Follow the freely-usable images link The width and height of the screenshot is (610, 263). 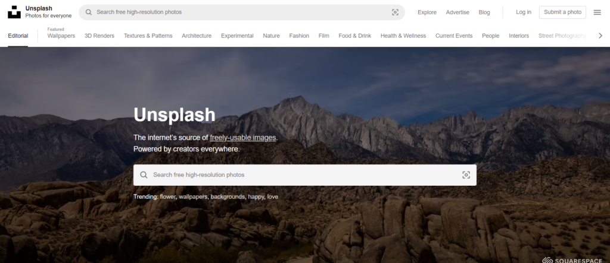[x=243, y=138]
